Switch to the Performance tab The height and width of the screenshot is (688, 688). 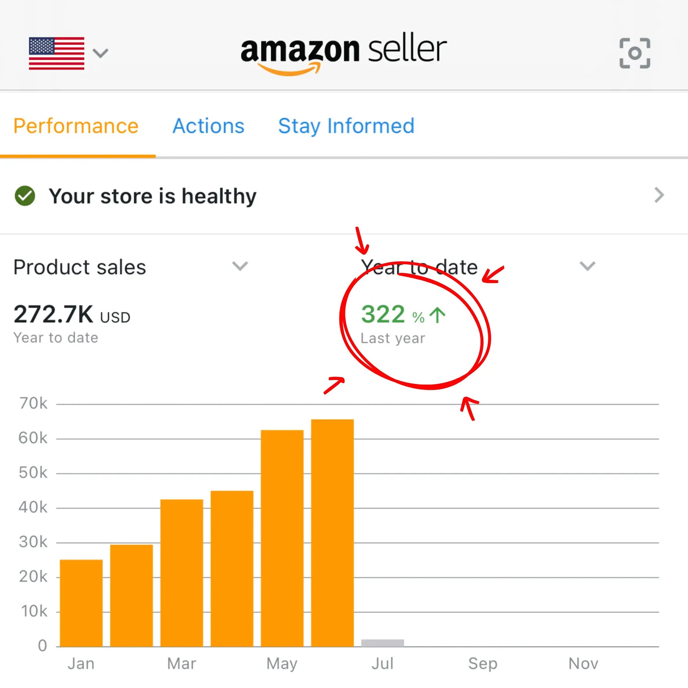[76, 126]
